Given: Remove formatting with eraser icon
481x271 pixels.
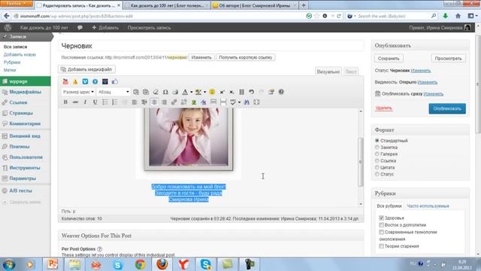Looking at the screenshot, I should 156,92.
